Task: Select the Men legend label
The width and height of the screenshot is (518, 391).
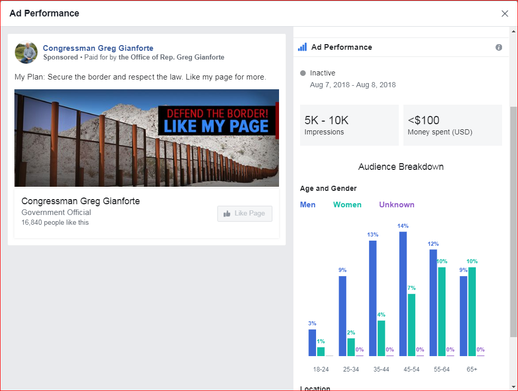Action: (307, 205)
